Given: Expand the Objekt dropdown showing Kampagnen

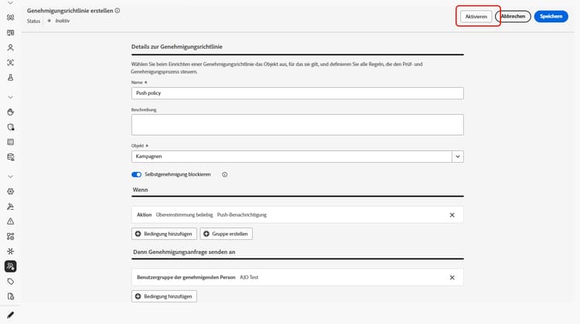Looking at the screenshot, I should point(458,156).
